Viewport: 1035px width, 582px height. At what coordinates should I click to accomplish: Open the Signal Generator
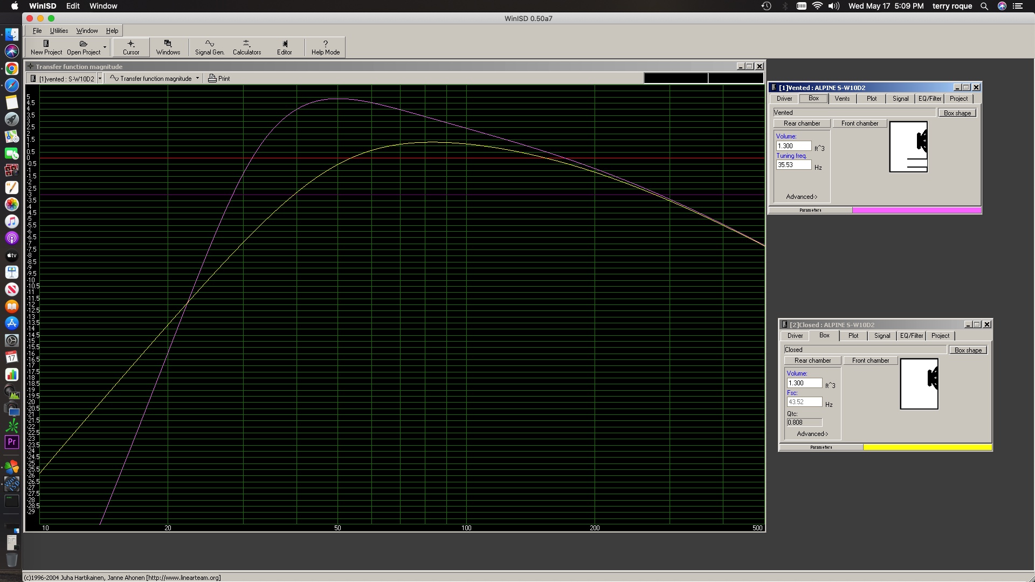(x=209, y=47)
